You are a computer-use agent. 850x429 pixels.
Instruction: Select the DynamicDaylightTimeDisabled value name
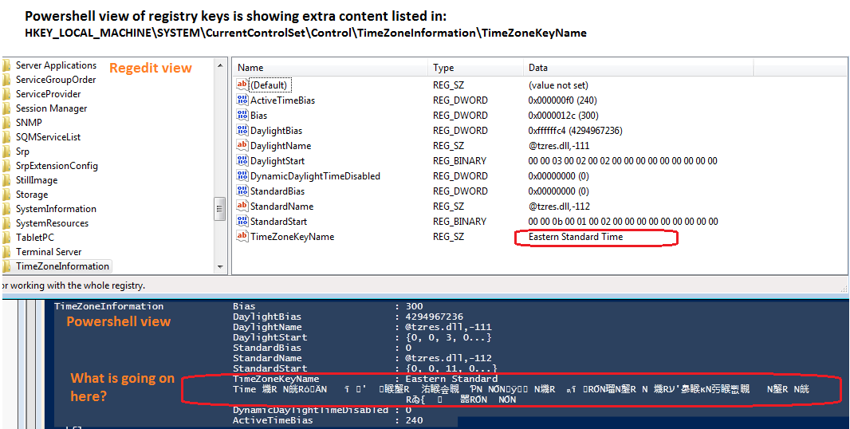coord(316,176)
